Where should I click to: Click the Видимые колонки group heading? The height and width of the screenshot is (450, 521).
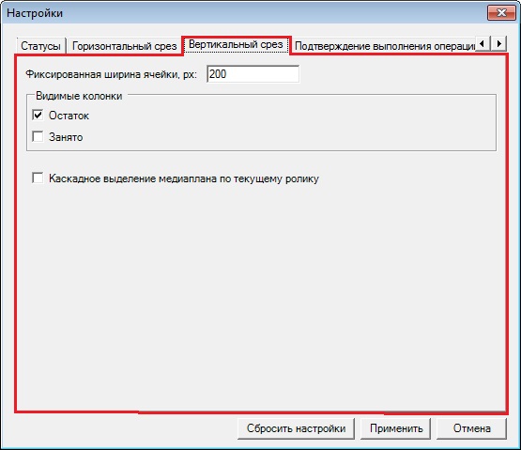tap(79, 96)
